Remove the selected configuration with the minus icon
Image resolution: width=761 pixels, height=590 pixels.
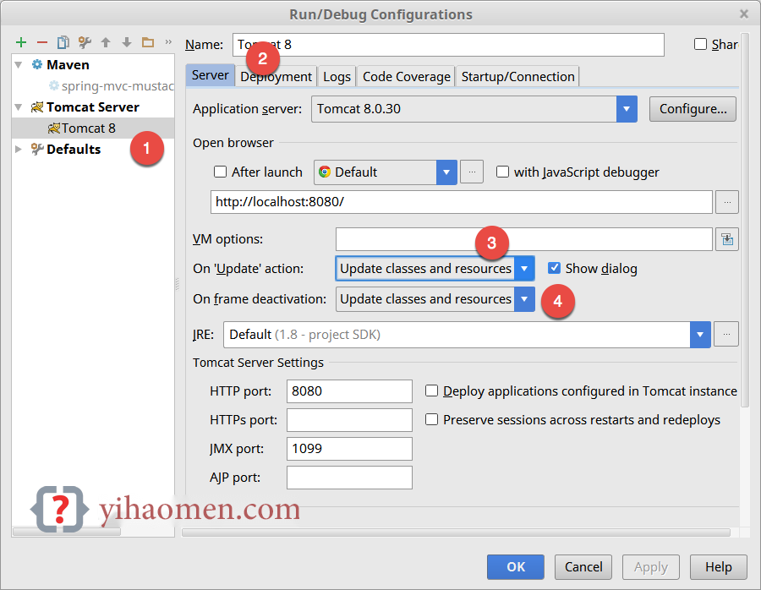(x=42, y=43)
